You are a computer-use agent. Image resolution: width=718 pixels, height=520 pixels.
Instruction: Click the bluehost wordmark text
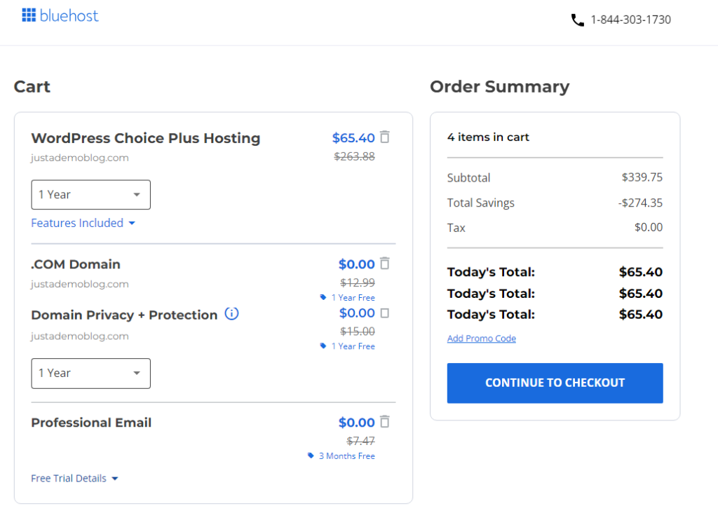(69, 16)
